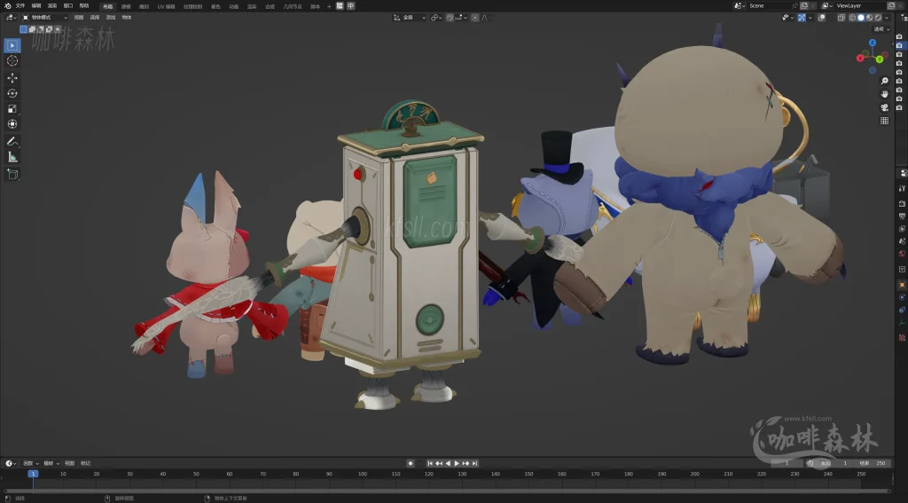Click the zoom magnifier viewport icon
The image size is (908, 503).
pos(885,81)
